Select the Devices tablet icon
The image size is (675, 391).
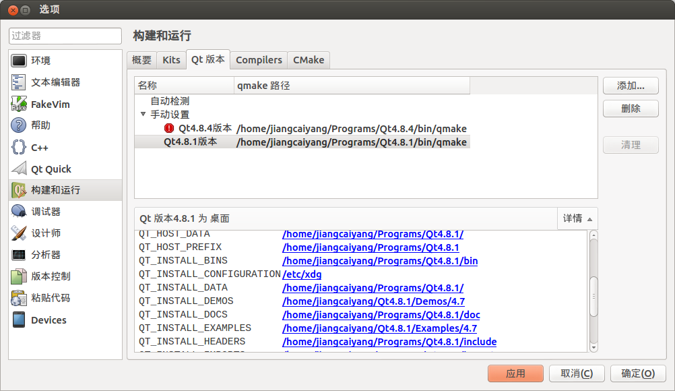[19, 320]
